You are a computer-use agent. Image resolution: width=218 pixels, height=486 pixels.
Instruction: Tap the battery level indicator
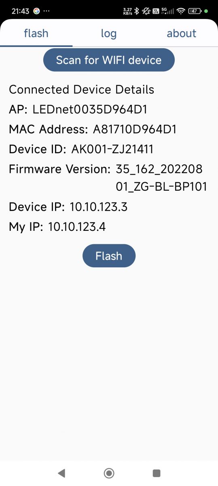195,11
